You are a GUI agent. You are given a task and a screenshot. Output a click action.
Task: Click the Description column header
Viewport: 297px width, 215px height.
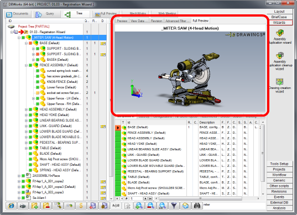click(x=210, y=123)
